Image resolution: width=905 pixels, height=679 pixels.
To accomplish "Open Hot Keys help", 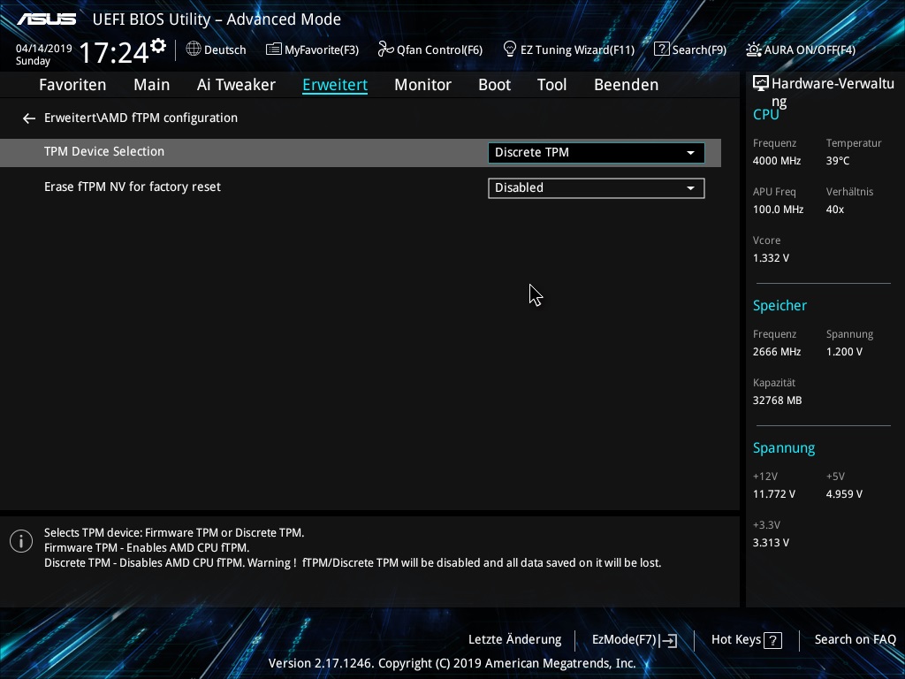I will pos(747,640).
